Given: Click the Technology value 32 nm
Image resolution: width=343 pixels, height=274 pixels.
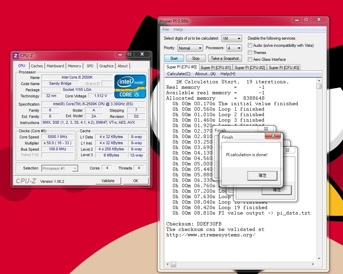Looking at the screenshot, I should coord(51,96).
